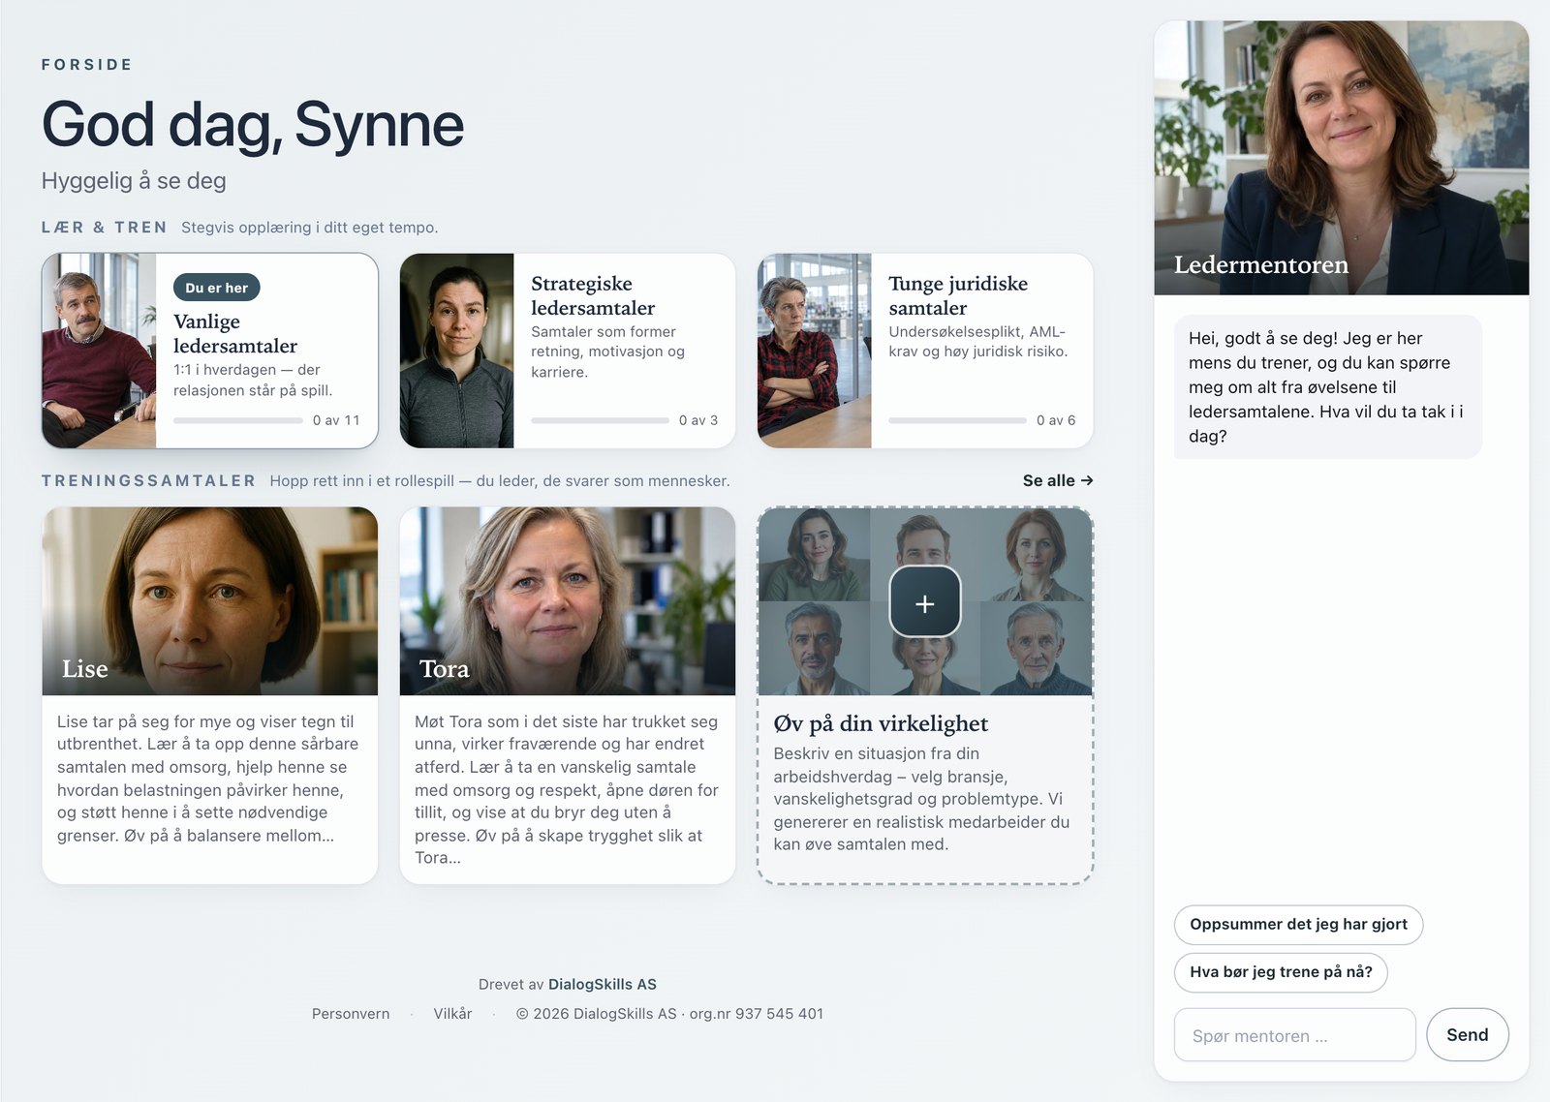
Task: Click the Send button
Action: 1468,1035
